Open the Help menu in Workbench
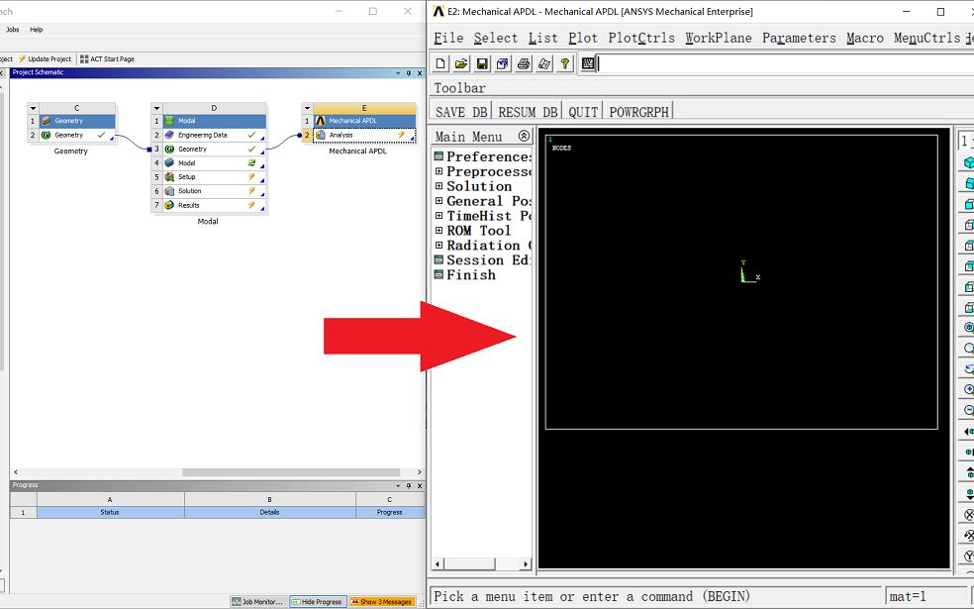Image resolution: width=974 pixels, height=609 pixels. 36,29
